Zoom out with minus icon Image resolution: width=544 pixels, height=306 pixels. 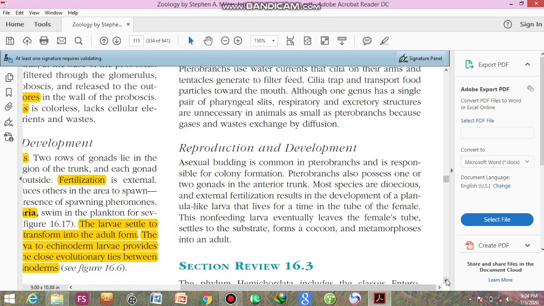click(x=225, y=41)
